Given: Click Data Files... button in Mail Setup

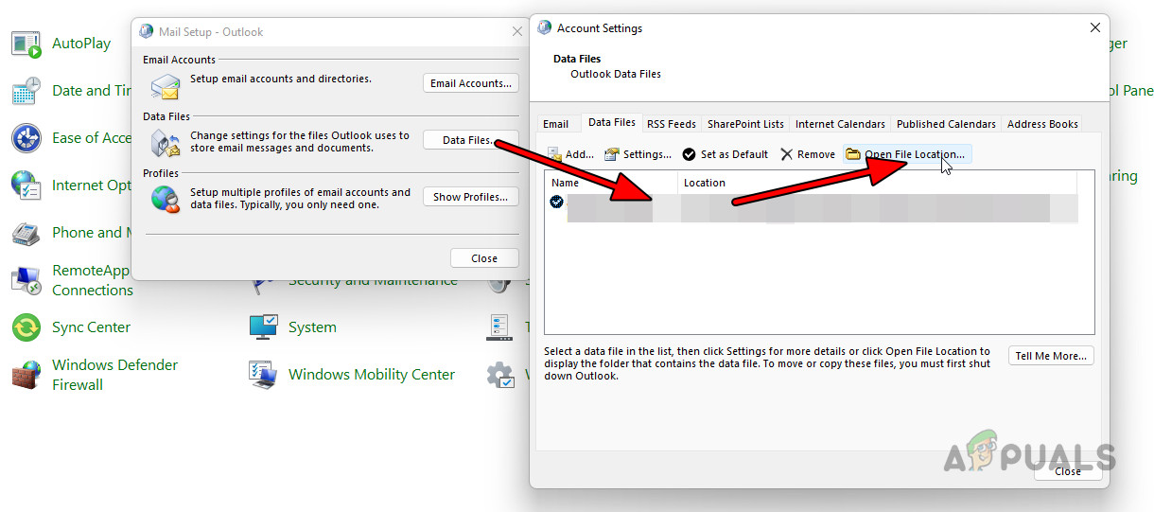Looking at the screenshot, I should pyautogui.click(x=471, y=140).
